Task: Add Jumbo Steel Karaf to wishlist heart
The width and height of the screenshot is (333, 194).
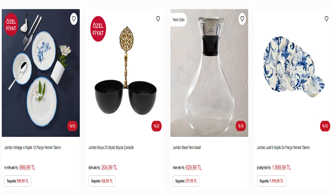Action: [x=242, y=19]
